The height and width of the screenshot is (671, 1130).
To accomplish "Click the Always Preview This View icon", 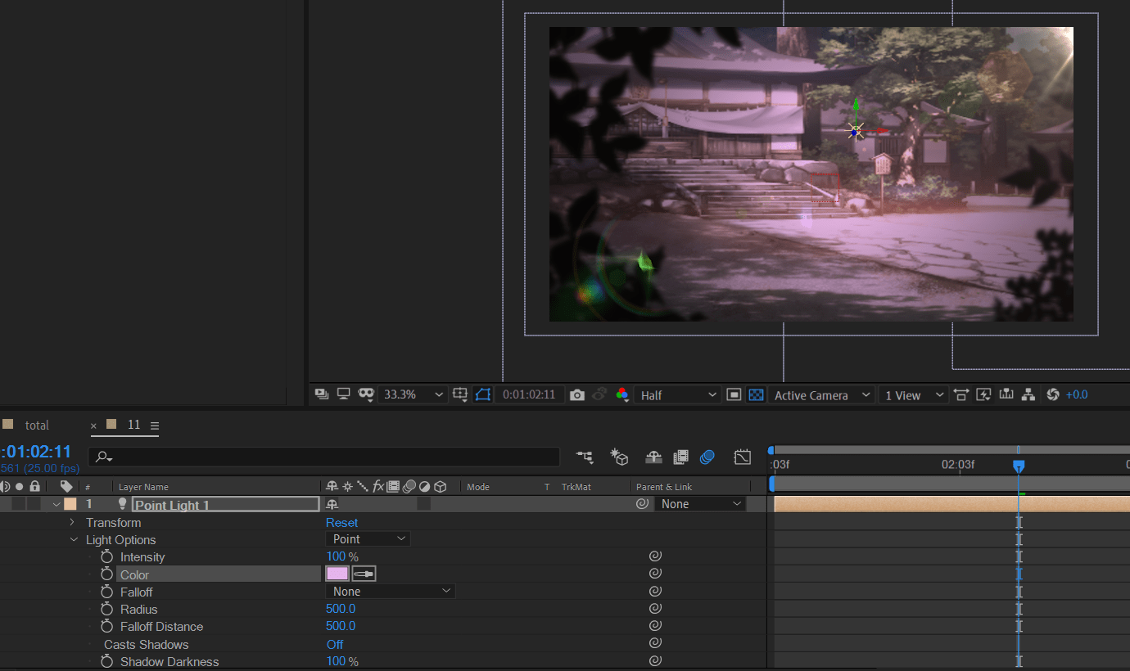I will point(323,394).
